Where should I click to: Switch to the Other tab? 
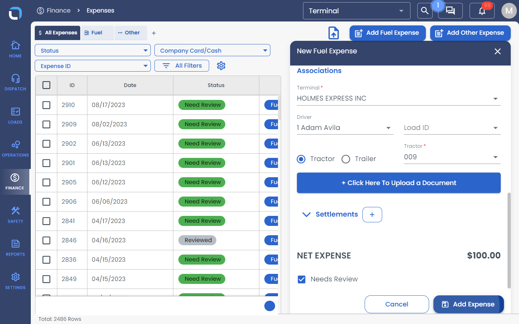pos(131,33)
